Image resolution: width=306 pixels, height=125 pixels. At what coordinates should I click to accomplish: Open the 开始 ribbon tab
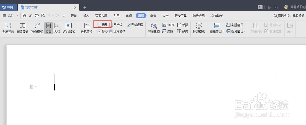73,16
